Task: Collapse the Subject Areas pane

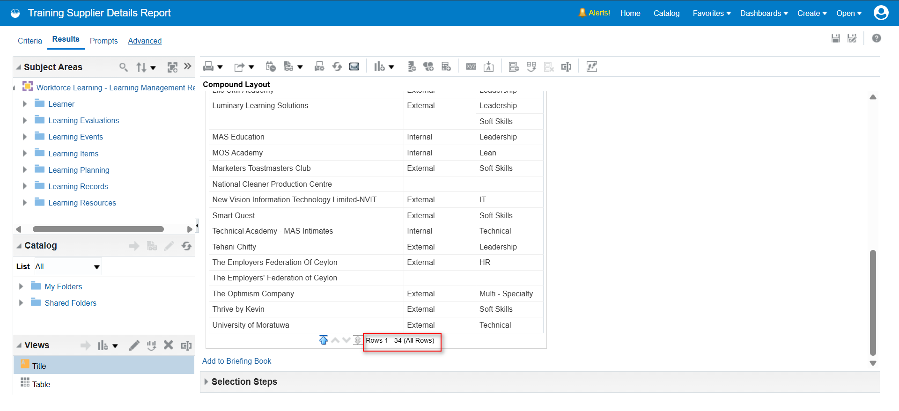Action: pos(19,67)
